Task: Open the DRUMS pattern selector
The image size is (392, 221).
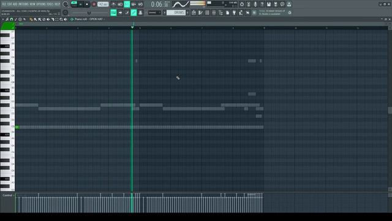Action: pyautogui.click(x=176, y=12)
